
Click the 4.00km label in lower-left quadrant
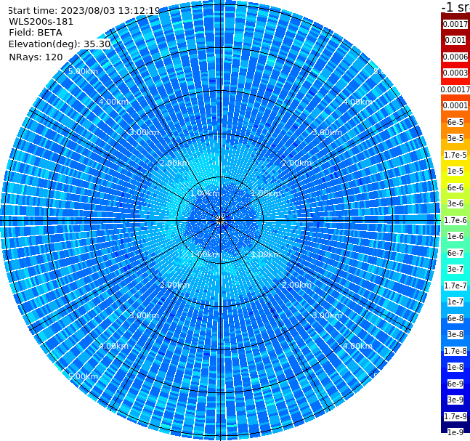point(113,346)
